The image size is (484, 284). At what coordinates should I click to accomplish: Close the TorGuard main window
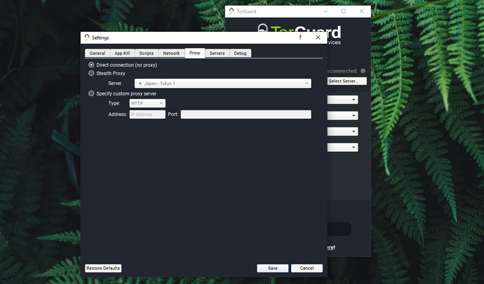(362, 11)
